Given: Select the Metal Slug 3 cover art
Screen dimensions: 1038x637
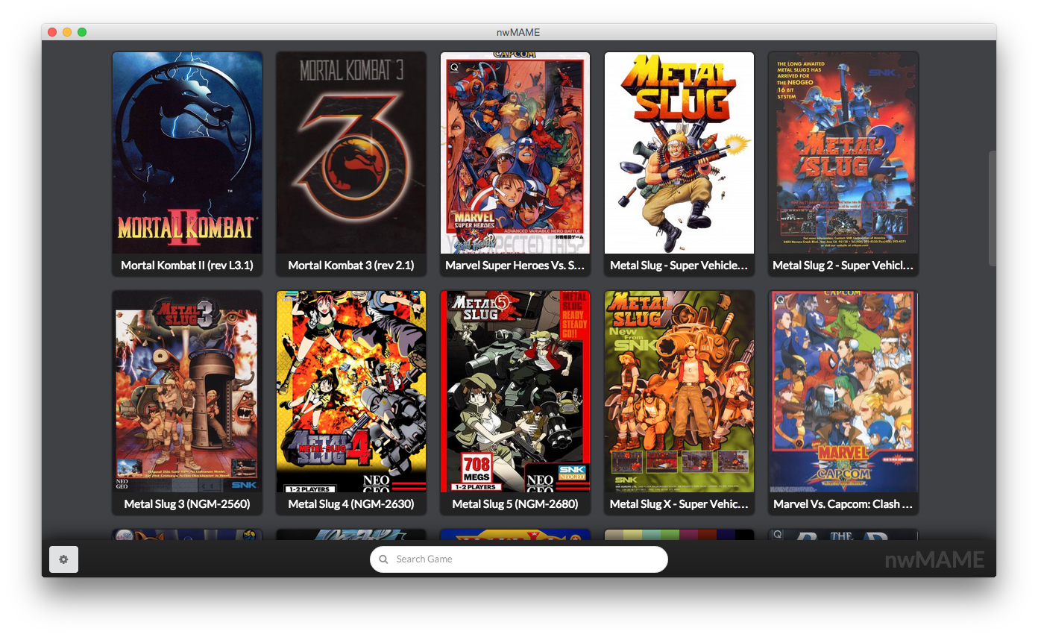Looking at the screenshot, I should [187, 392].
